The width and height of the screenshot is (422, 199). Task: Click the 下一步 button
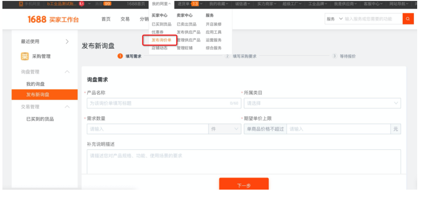click(244, 184)
